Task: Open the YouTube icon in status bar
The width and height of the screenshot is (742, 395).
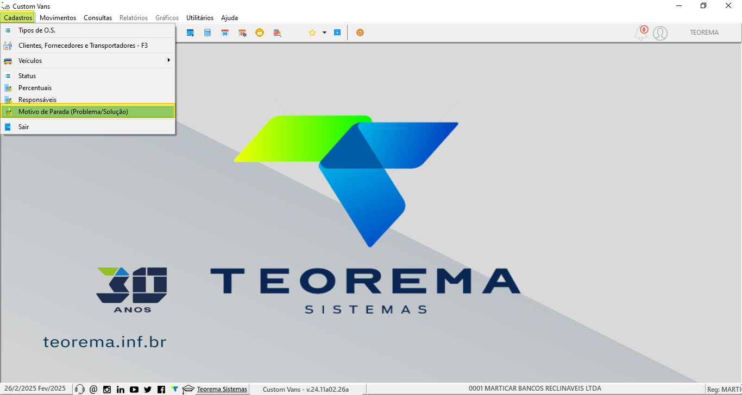Action: pyautogui.click(x=134, y=389)
